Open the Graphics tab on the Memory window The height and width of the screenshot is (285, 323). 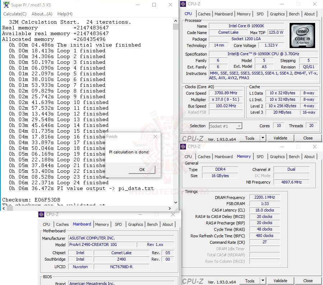point(277,156)
